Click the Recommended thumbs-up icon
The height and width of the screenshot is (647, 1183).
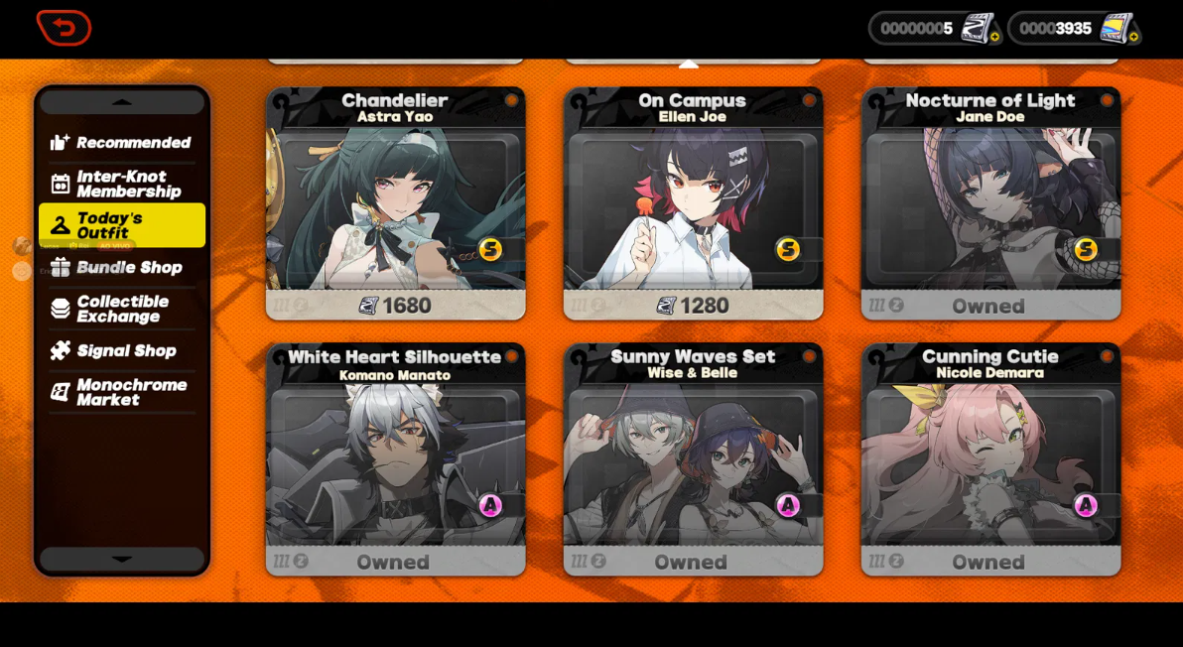point(61,142)
